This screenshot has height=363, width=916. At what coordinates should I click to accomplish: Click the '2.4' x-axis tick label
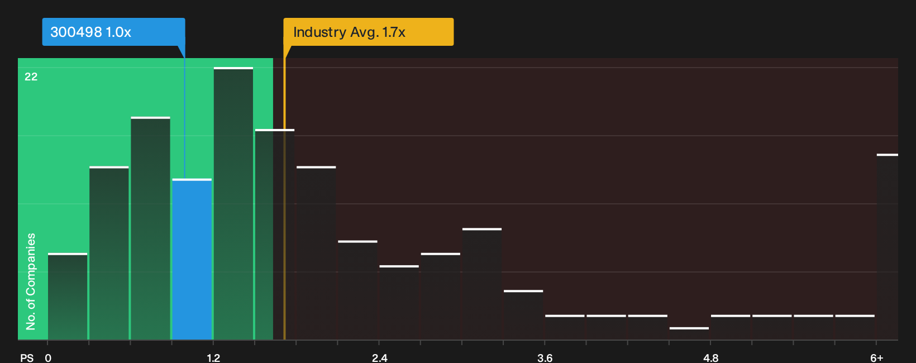point(380,357)
